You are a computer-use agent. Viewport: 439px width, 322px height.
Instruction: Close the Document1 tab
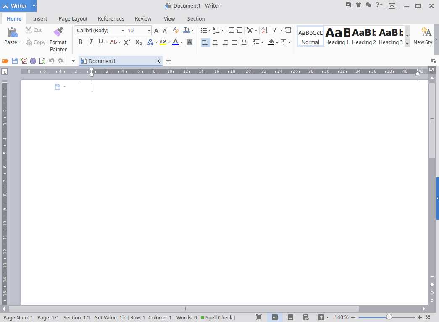(158, 61)
